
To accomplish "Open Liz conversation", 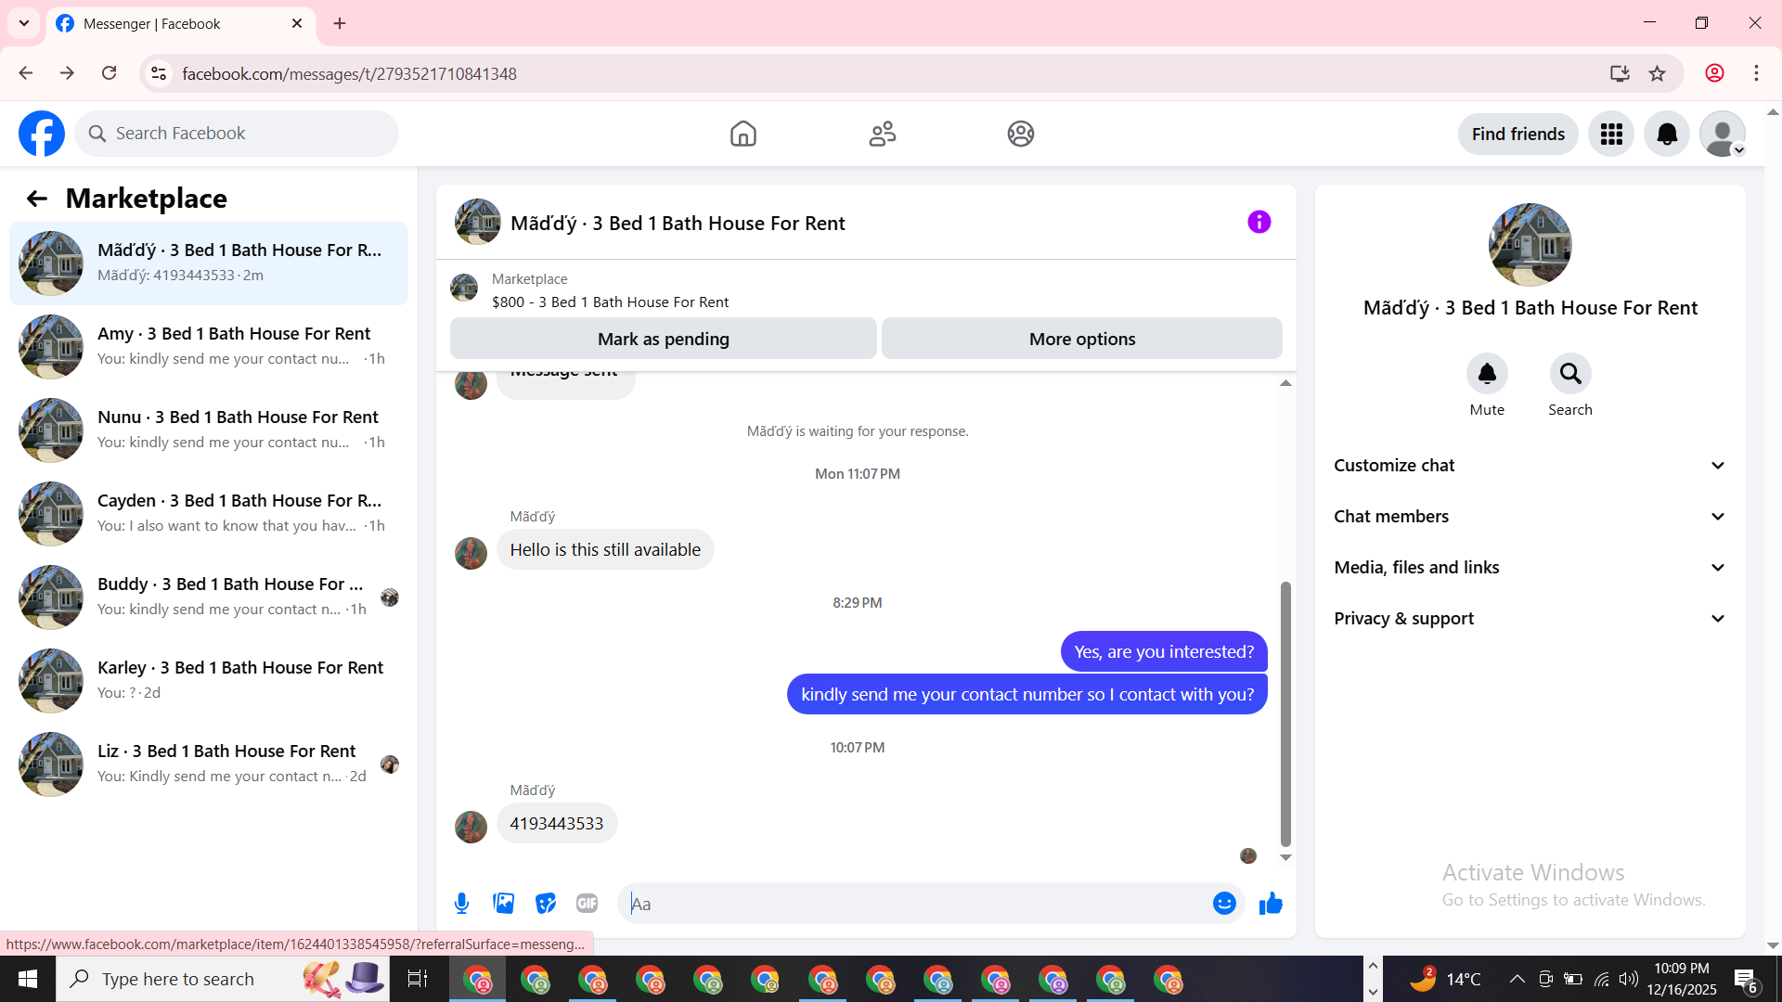I will (x=209, y=764).
